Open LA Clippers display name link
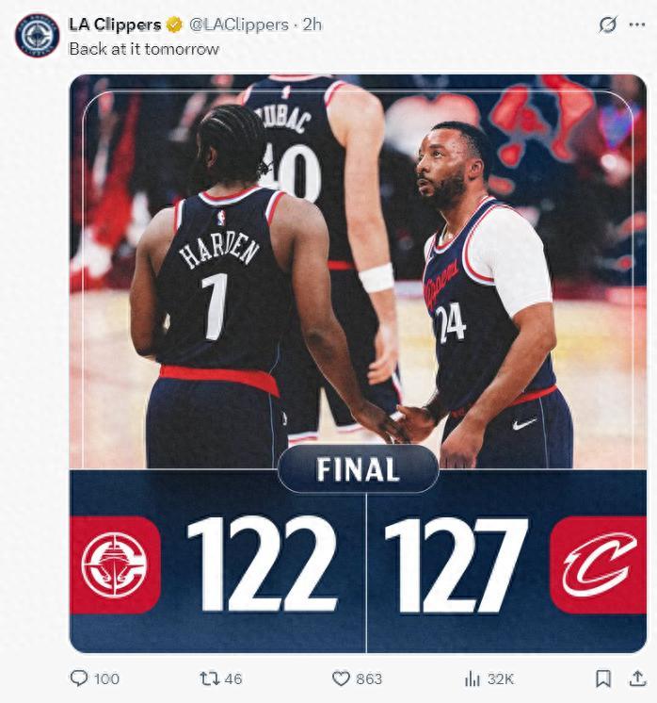The width and height of the screenshot is (657, 703). [115, 25]
